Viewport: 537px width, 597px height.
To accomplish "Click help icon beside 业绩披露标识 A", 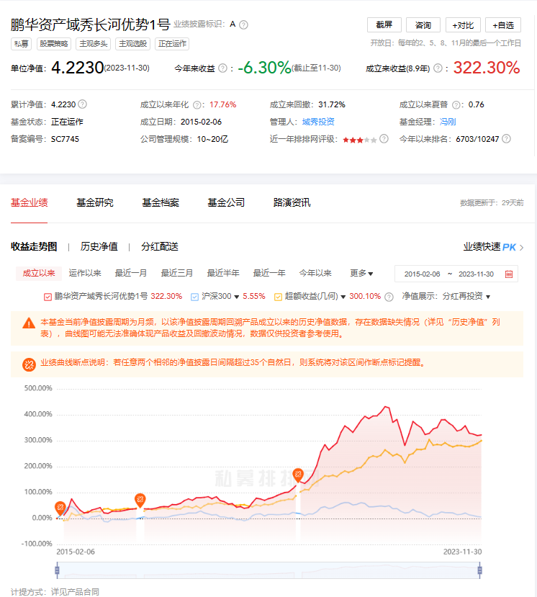I will click(x=243, y=24).
